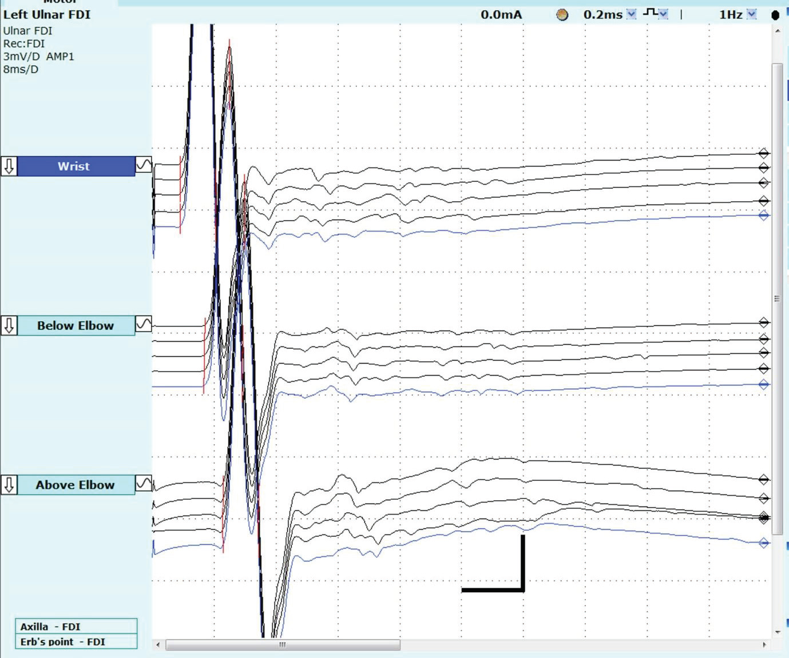Click the down-arrow icon beside Wrist
This screenshot has width=789, height=658.
(9, 166)
